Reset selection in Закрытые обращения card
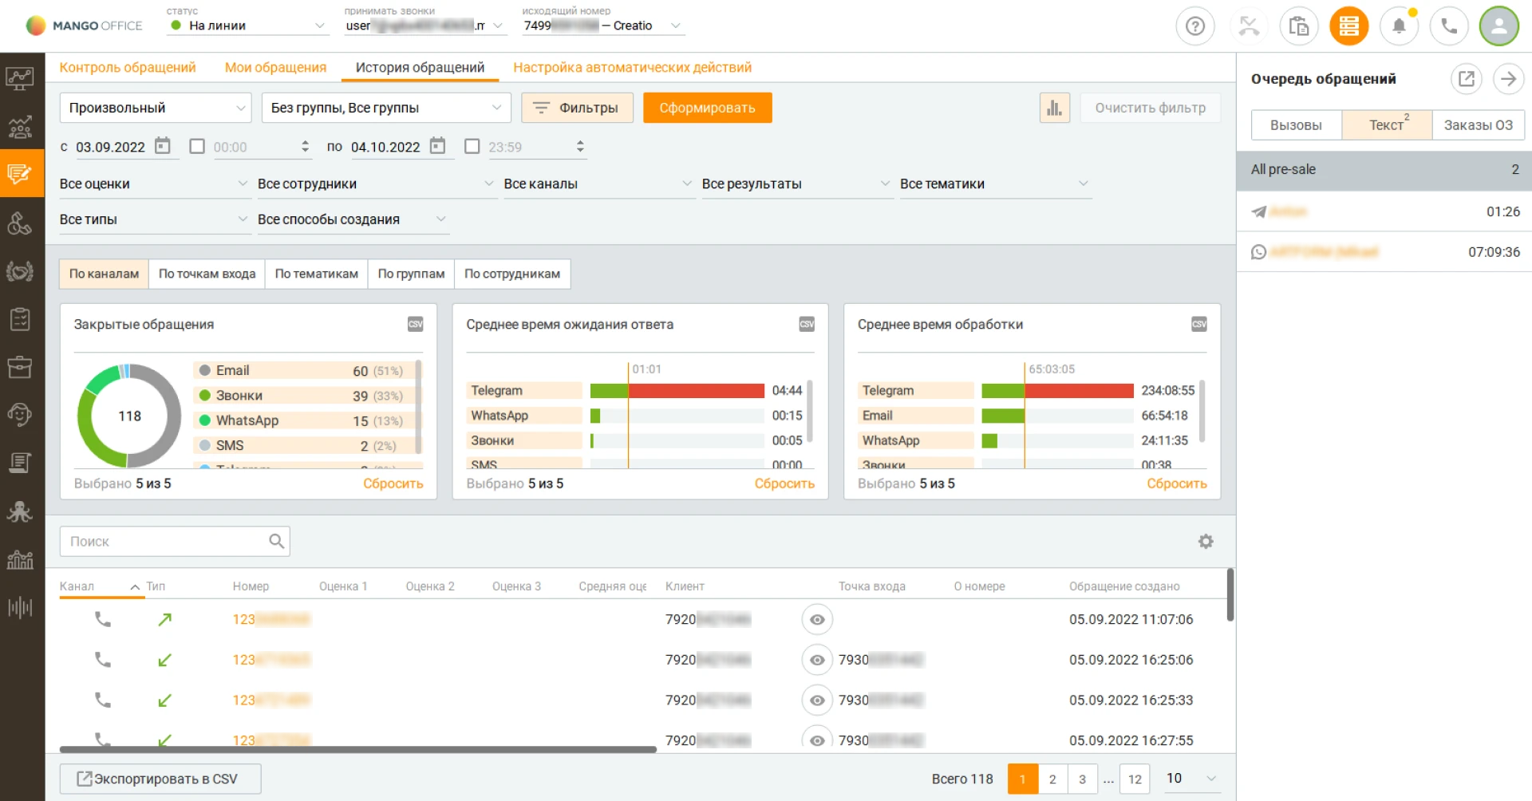Image resolution: width=1532 pixels, height=801 pixels. (x=393, y=483)
